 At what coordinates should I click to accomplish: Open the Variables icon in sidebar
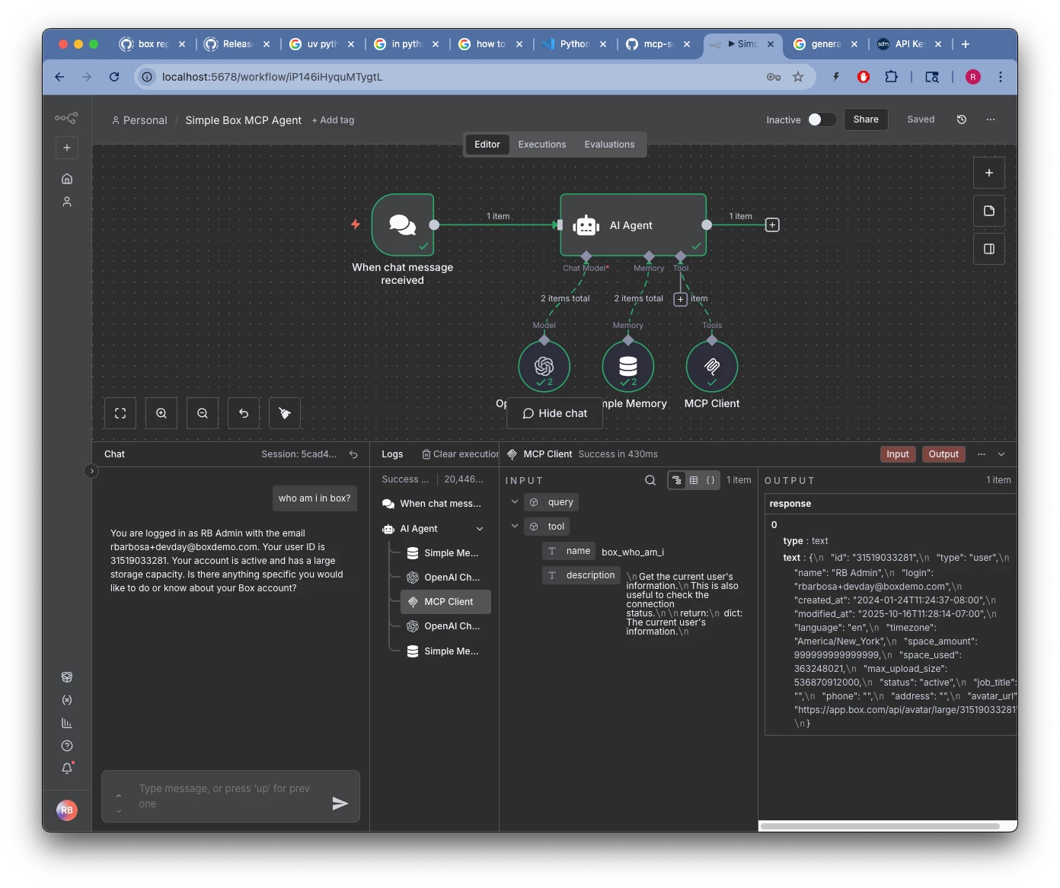(x=67, y=700)
